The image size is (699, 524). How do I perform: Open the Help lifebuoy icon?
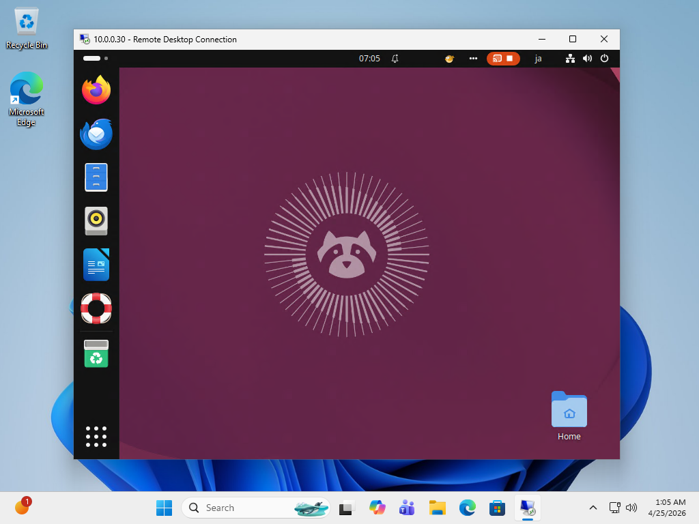click(x=96, y=308)
